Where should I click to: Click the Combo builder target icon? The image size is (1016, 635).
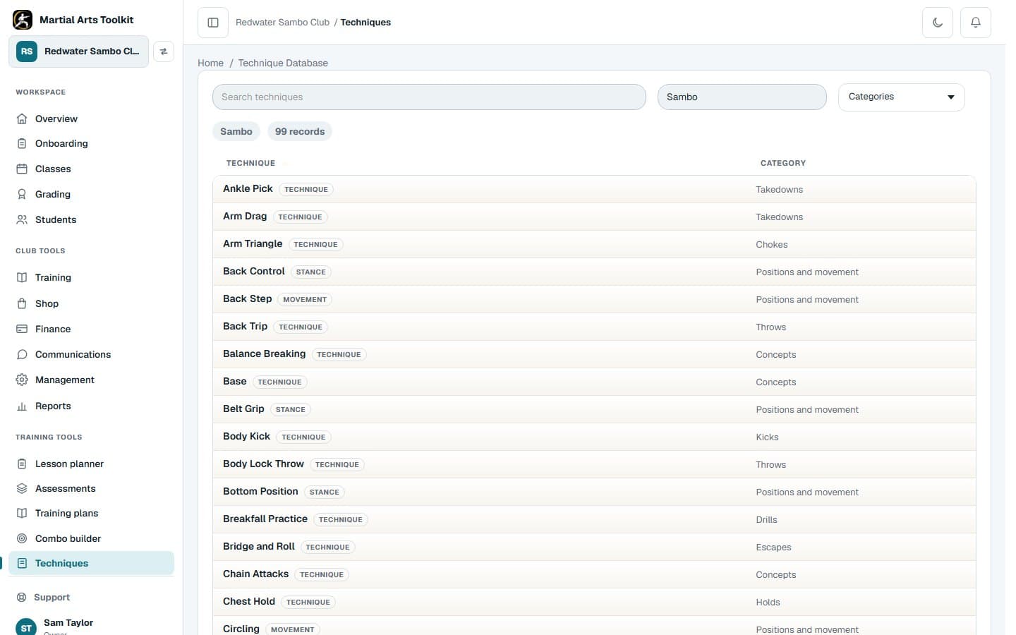[x=22, y=538]
